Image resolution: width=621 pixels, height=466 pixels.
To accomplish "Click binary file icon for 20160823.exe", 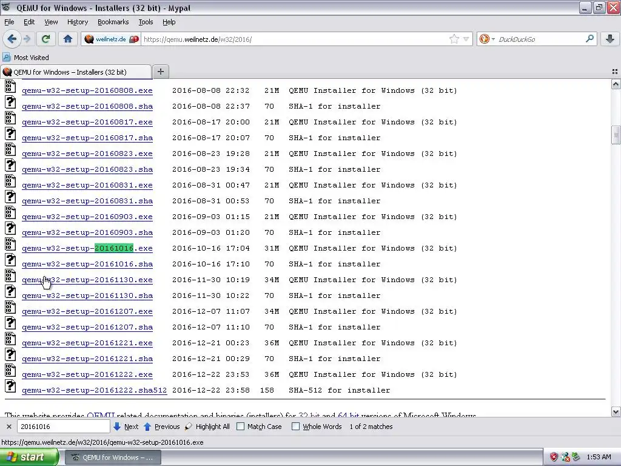I will point(10,149).
